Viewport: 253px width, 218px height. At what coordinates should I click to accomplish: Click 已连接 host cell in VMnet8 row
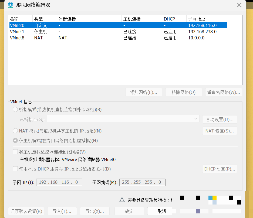click(130, 38)
